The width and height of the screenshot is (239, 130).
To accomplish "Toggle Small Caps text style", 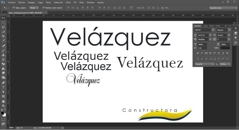I will [210, 53].
